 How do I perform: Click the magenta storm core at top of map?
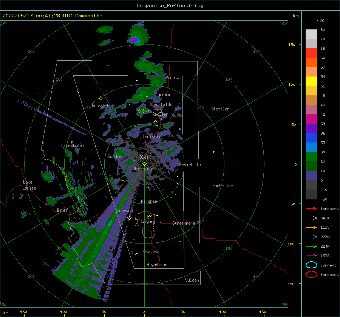(x=134, y=40)
